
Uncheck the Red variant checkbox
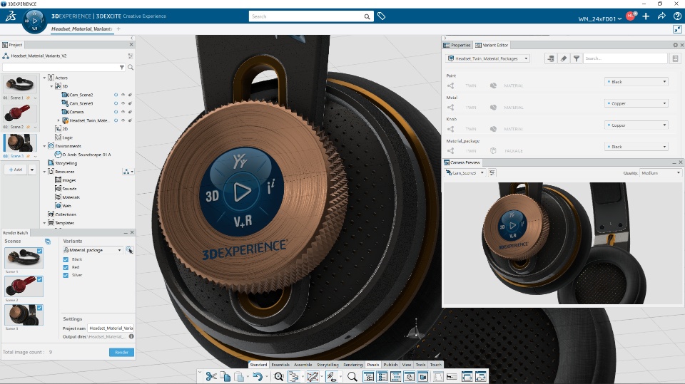point(66,267)
